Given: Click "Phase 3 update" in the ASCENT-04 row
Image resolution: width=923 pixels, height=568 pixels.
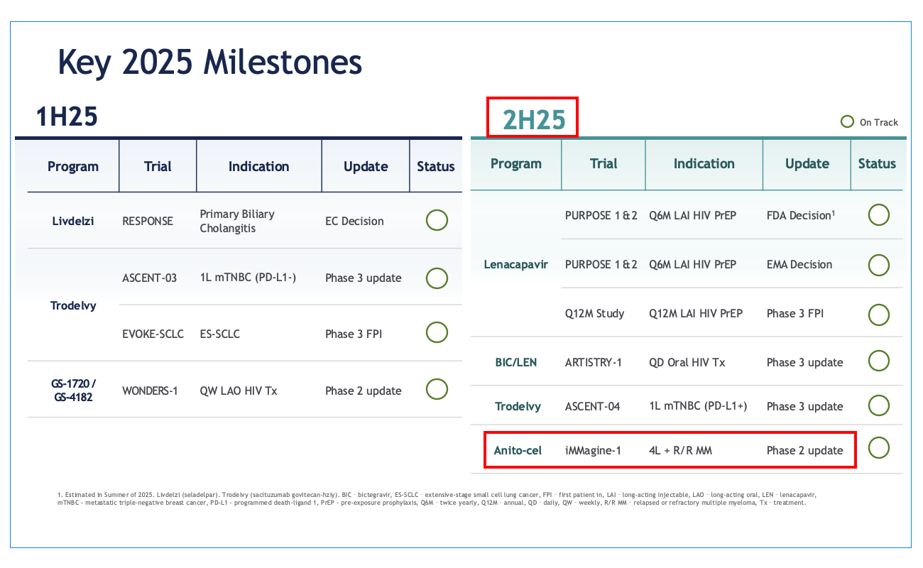Looking at the screenshot, I should (805, 406).
